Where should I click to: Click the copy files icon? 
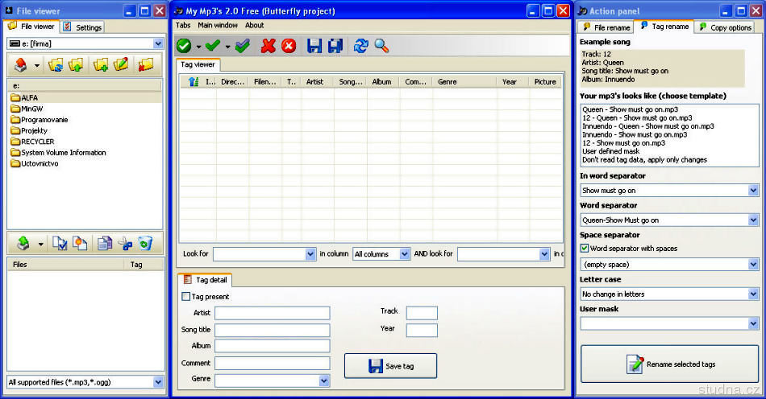coord(105,243)
